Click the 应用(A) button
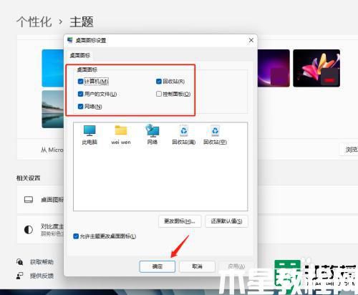This screenshot has width=358, height=295. click(236, 266)
